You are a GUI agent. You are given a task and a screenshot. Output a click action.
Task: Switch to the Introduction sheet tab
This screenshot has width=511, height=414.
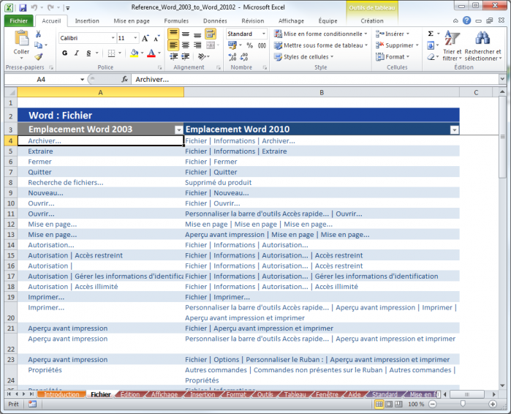coord(61,394)
